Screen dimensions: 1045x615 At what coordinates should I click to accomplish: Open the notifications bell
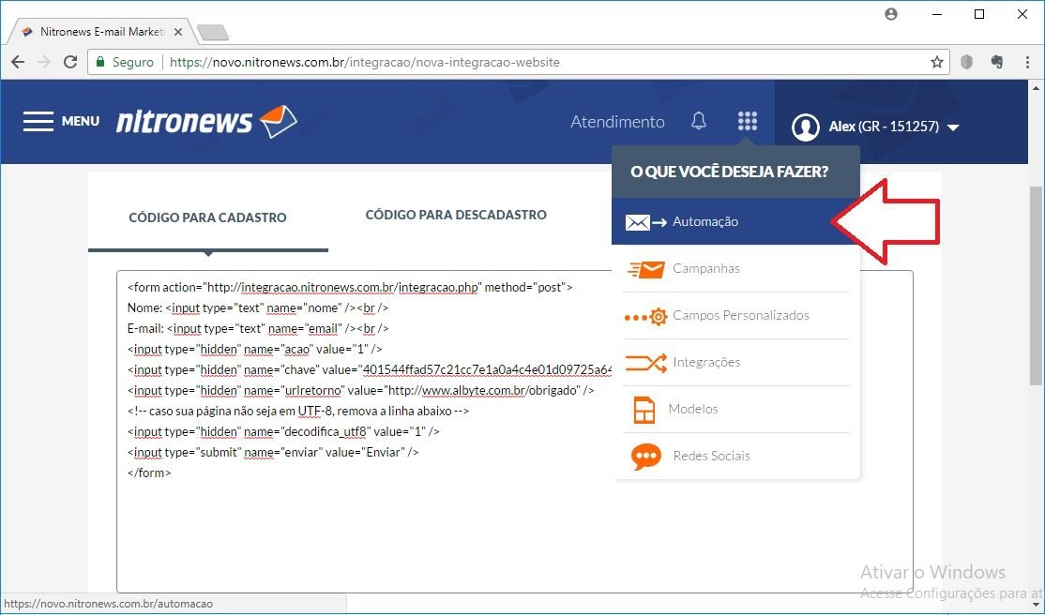tap(699, 121)
